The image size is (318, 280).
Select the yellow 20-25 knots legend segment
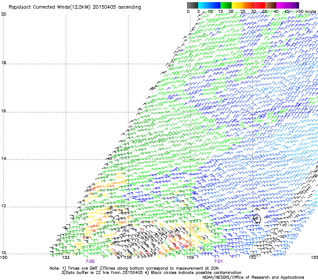pos(237,5)
